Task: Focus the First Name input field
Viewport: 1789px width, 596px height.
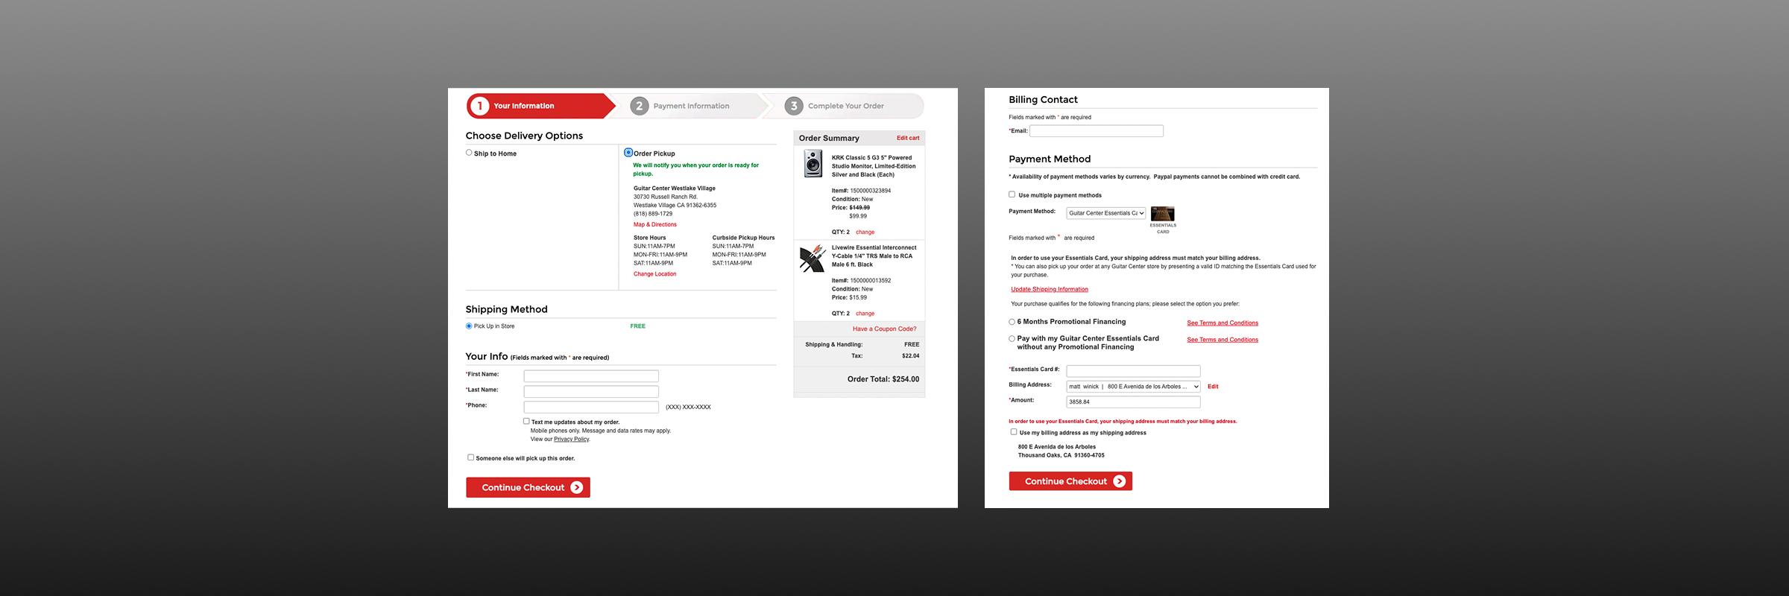Action: point(591,376)
